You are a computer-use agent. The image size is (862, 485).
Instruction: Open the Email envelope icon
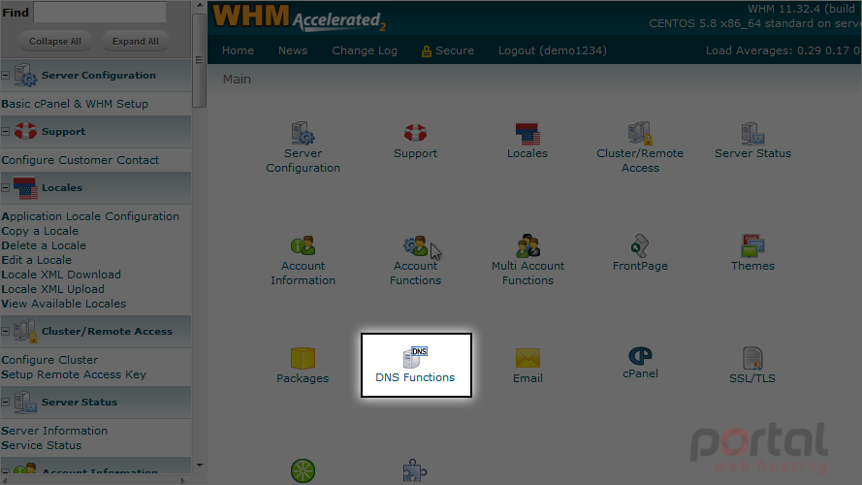tap(527, 358)
